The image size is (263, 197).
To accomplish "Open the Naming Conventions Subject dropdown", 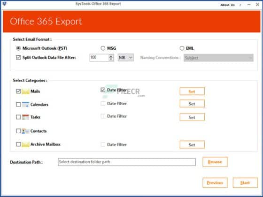I will (218, 58).
